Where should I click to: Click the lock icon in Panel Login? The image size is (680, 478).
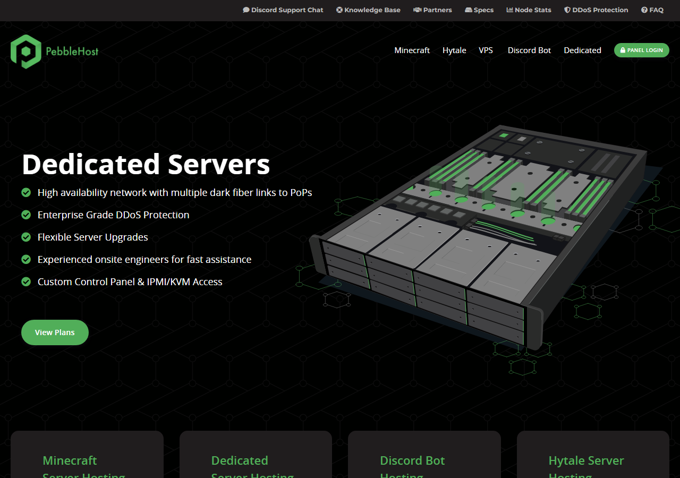click(623, 50)
